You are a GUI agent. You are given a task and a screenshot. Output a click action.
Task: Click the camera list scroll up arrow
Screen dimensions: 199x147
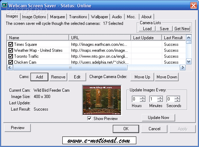coord(189,37)
